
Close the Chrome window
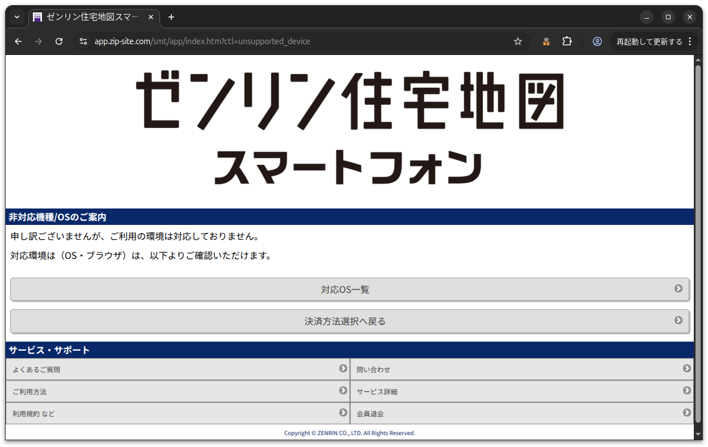(690, 17)
